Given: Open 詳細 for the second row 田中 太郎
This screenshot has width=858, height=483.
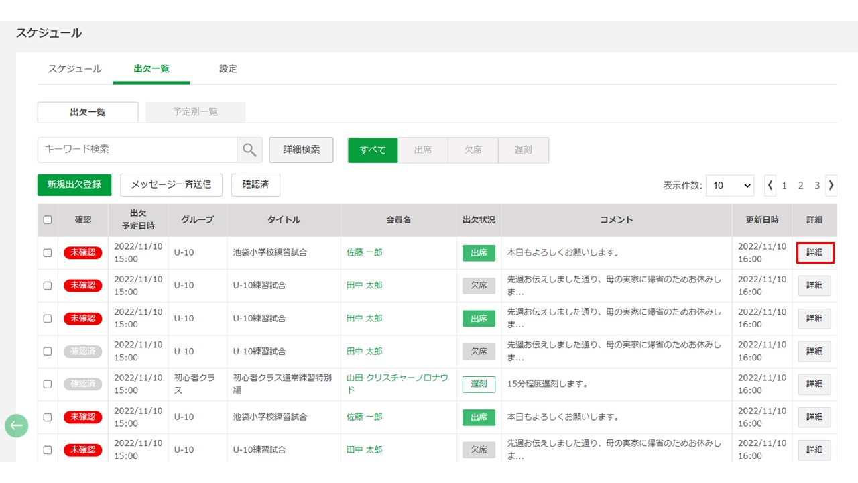Looking at the screenshot, I should tap(814, 286).
